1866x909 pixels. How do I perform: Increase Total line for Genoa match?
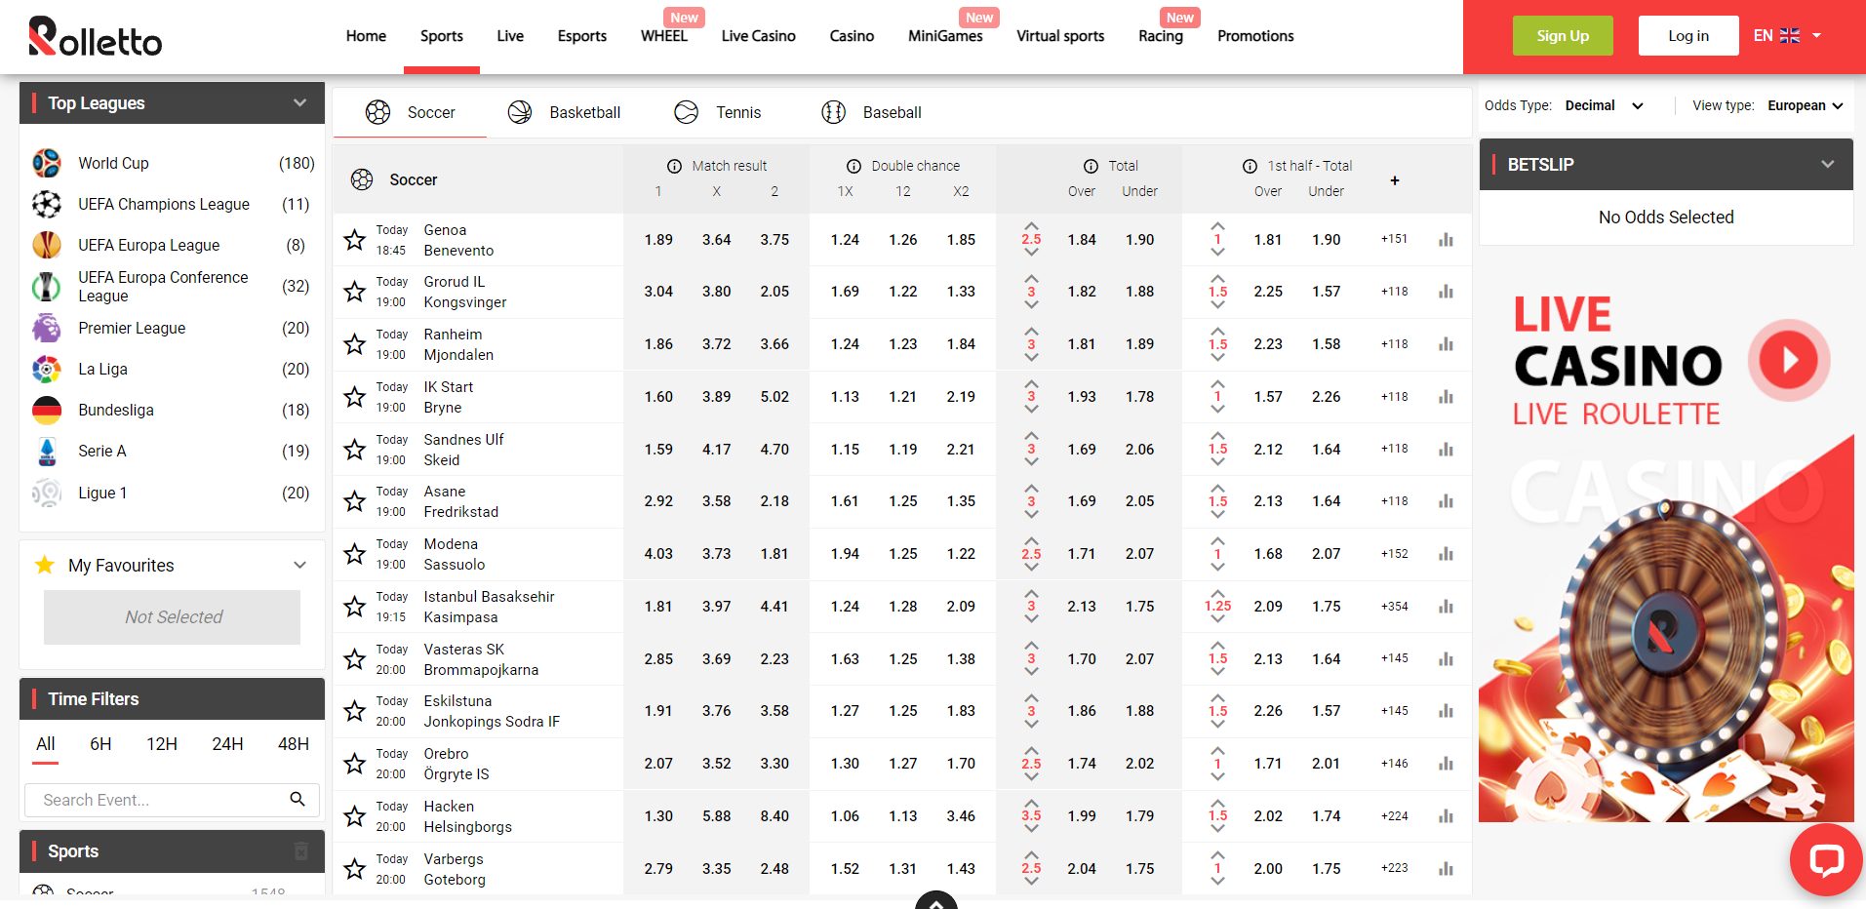1031,225
